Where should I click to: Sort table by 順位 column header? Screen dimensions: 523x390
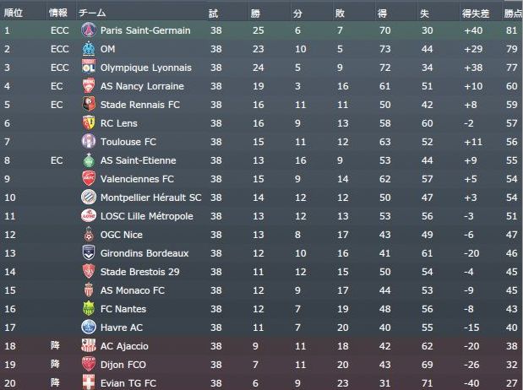tap(13, 13)
